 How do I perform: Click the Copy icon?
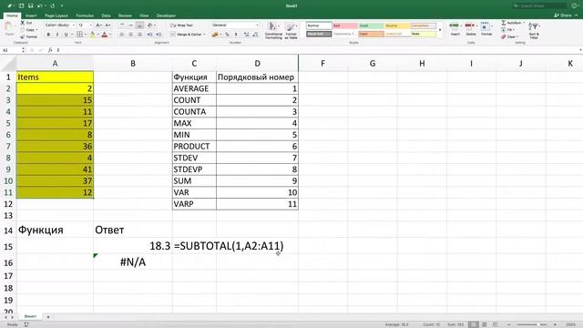coord(22,30)
